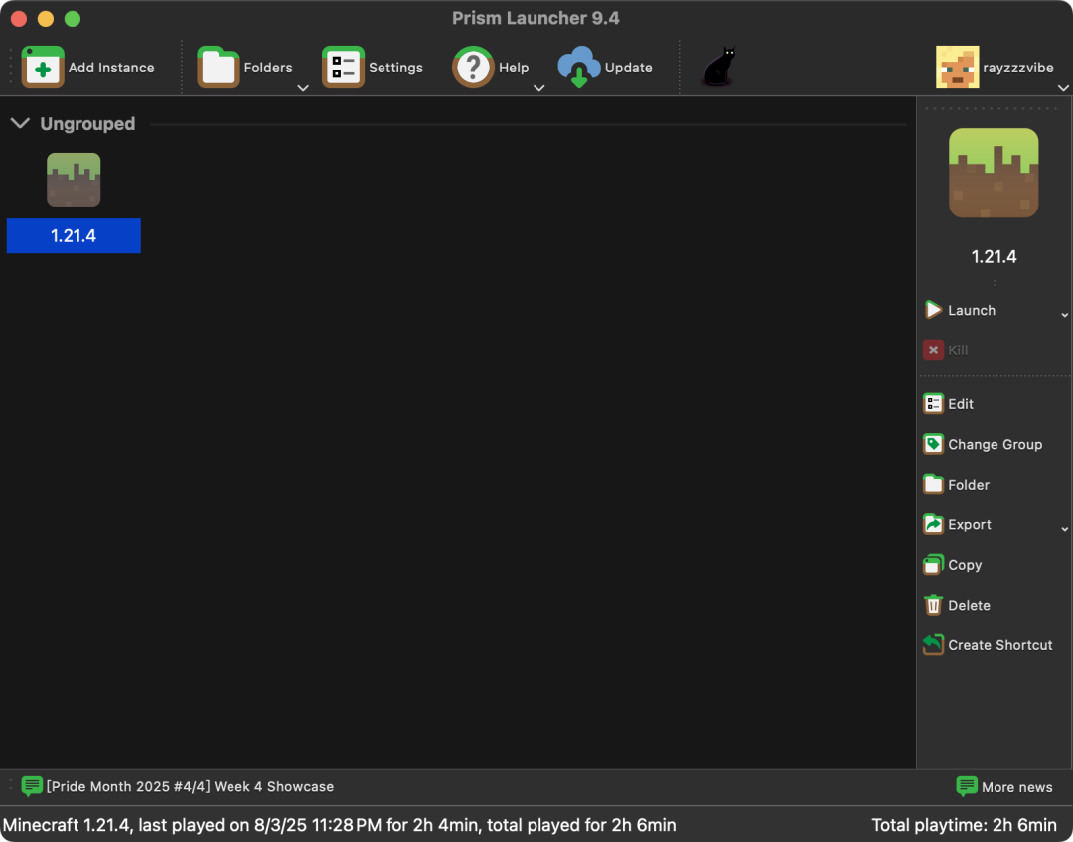Click the Add Instance toolbar icon
The height and width of the screenshot is (842, 1073).
click(x=43, y=68)
